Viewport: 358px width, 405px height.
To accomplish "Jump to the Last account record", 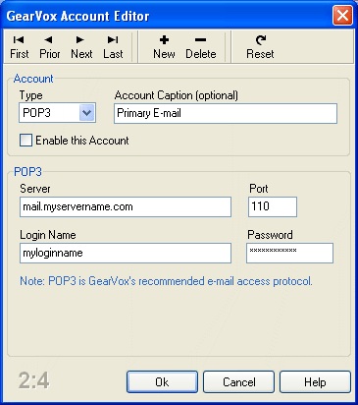I will click(113, 47).
